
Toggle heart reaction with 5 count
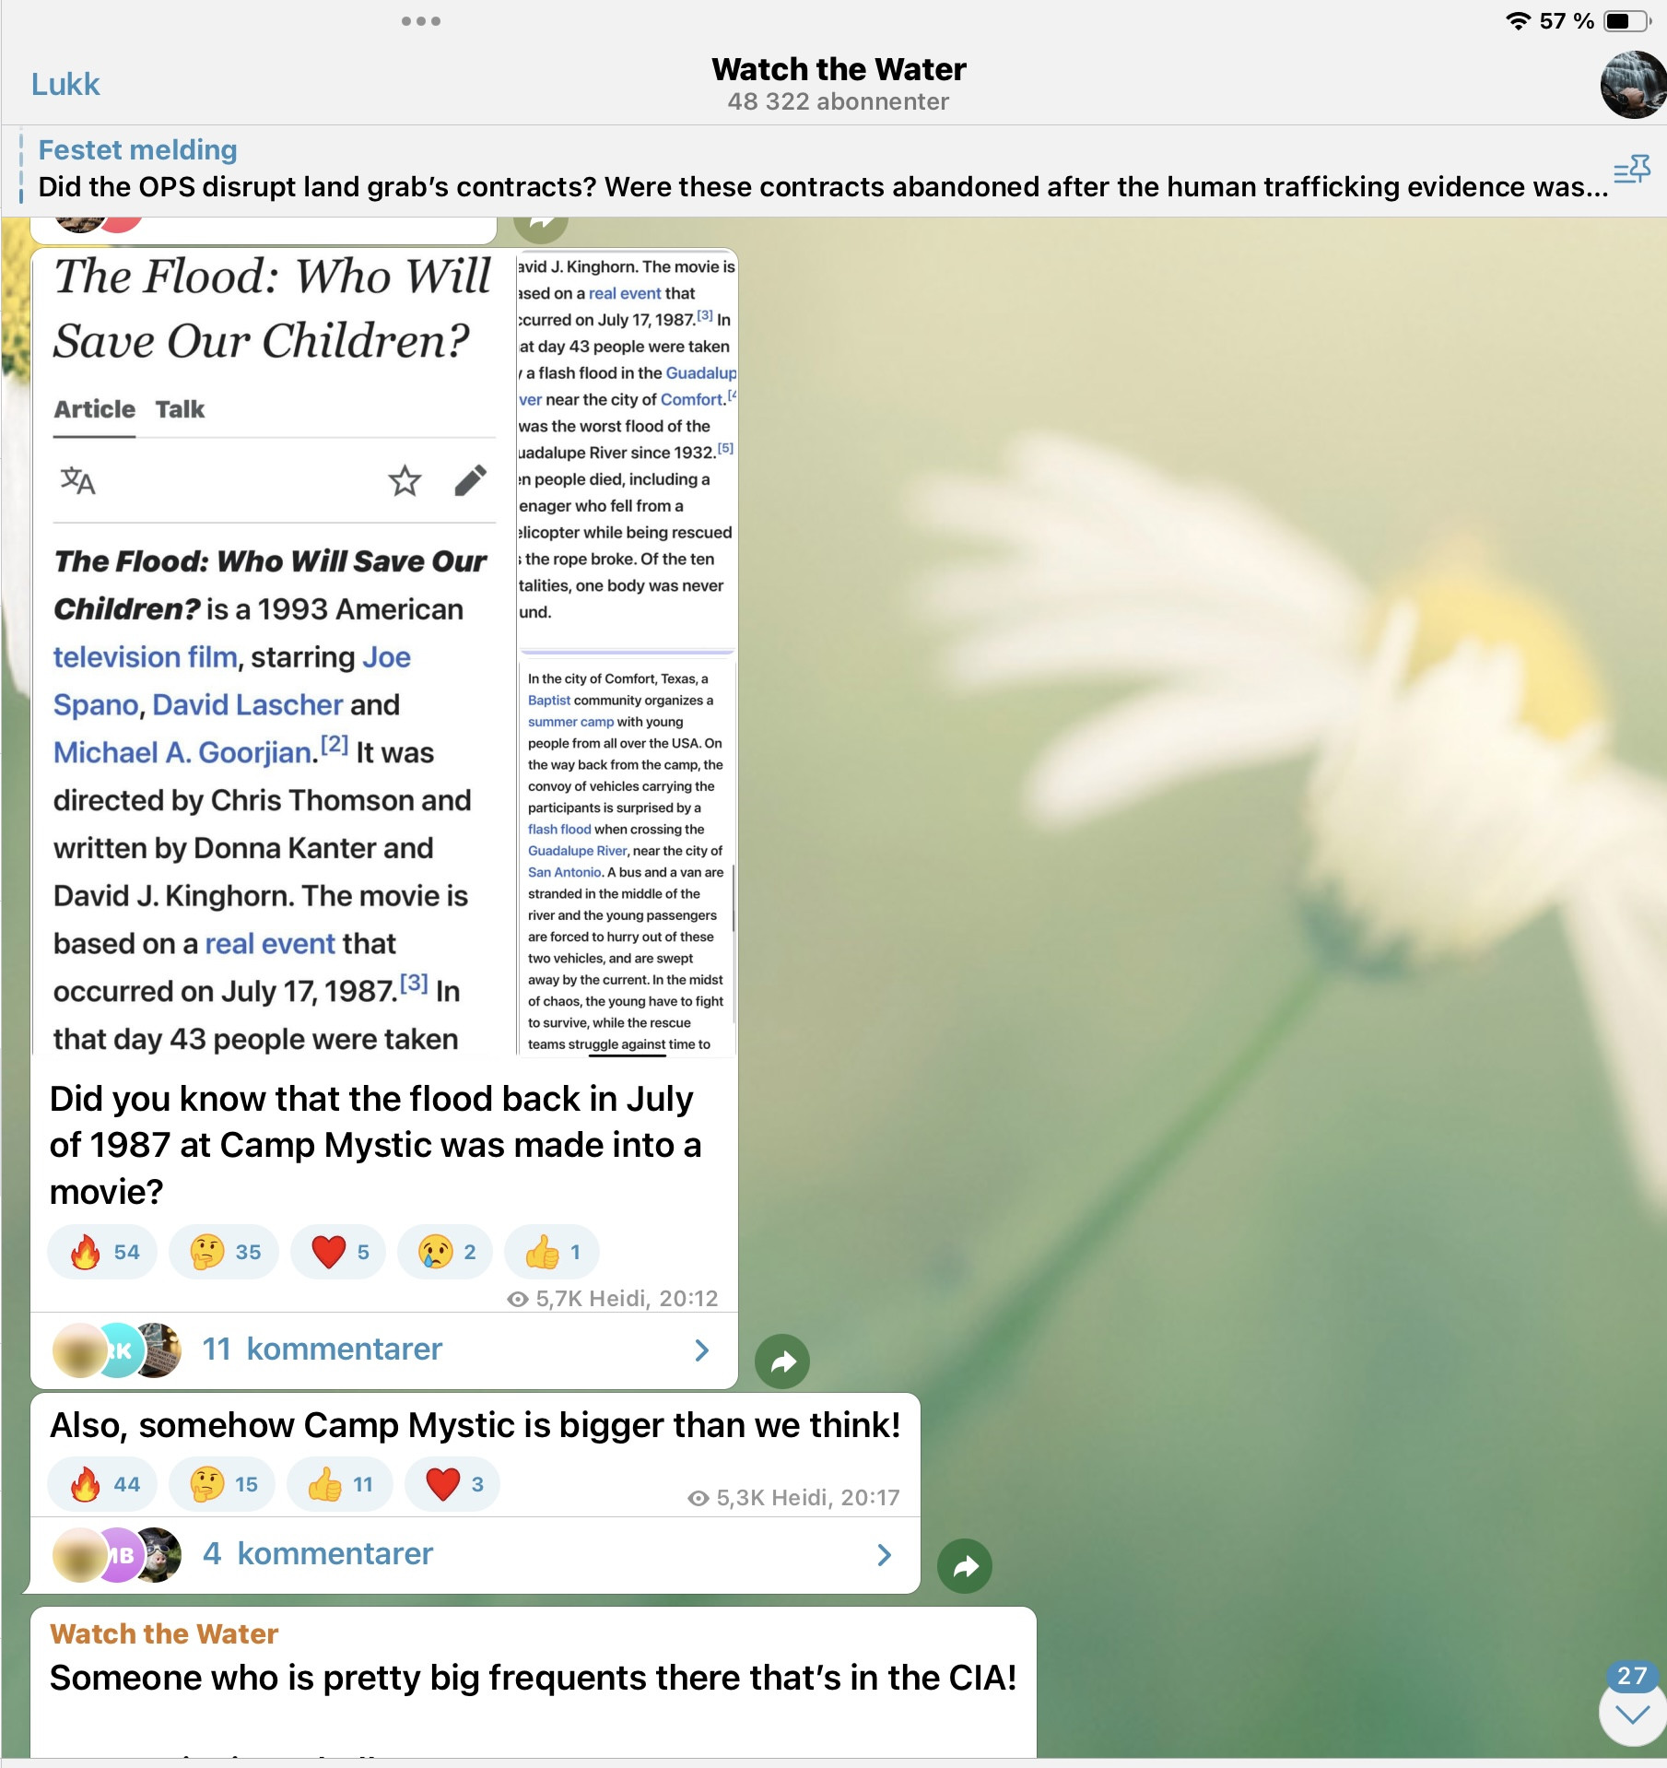tap(339, 1252)
